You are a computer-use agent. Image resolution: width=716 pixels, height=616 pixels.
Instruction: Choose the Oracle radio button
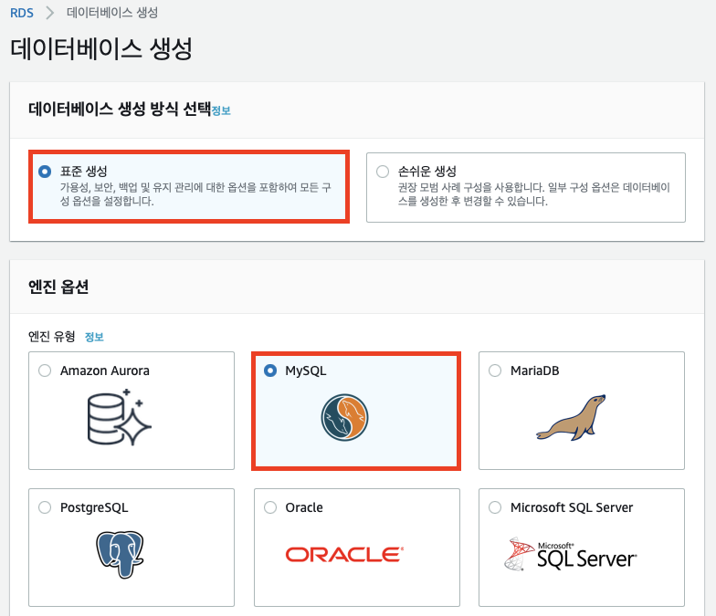click(x=270, y=507)
